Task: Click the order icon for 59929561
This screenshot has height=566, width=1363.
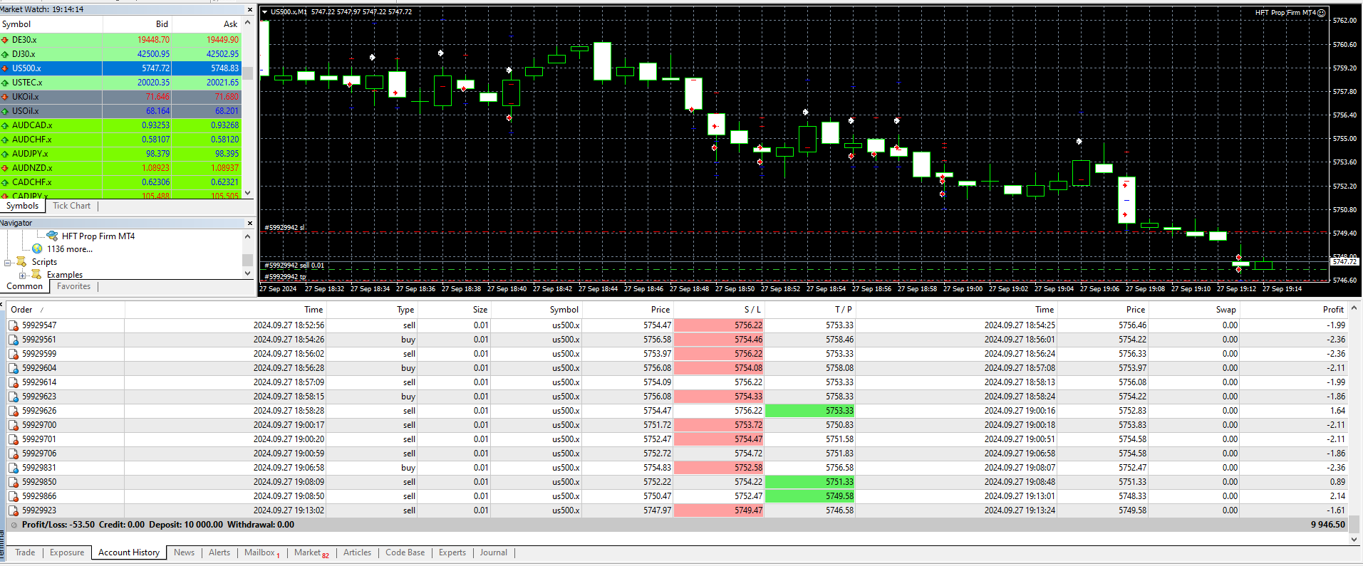Action: click(x=13, y=340)
